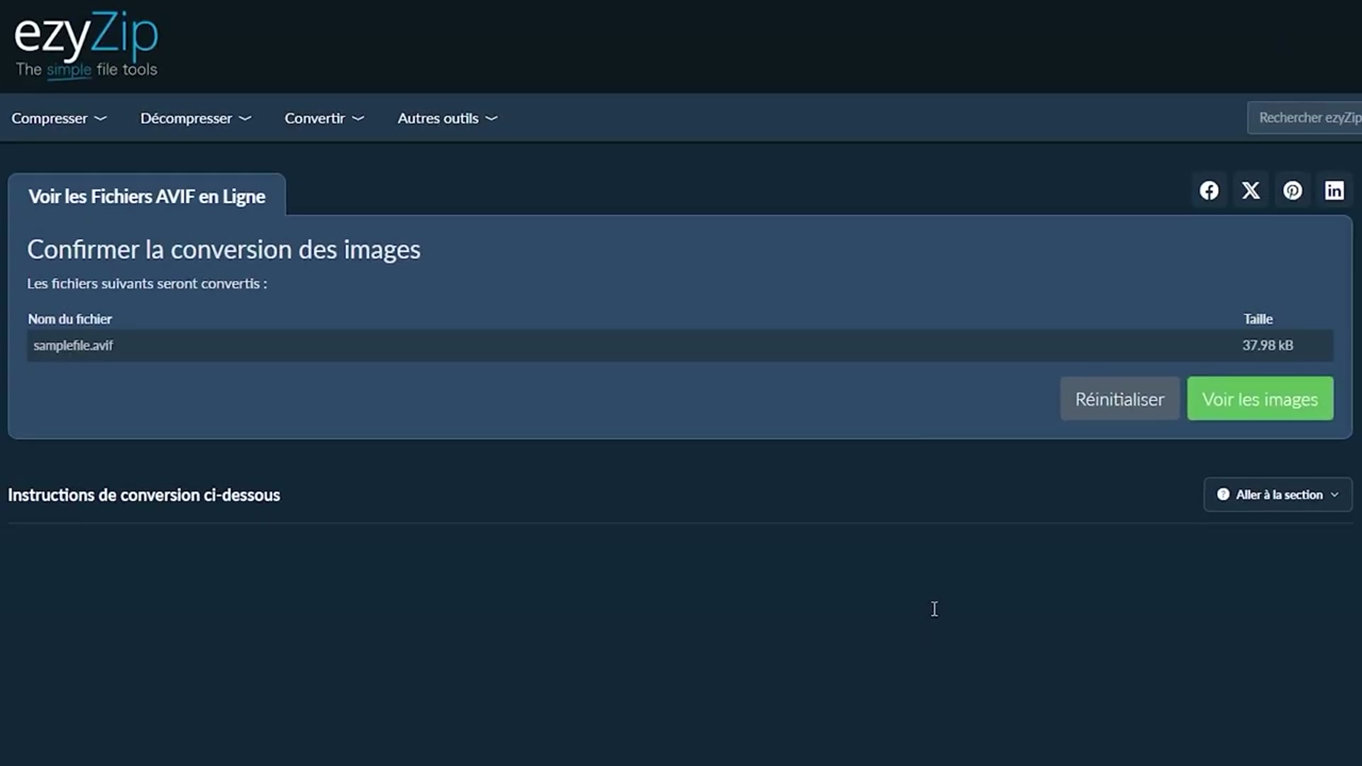Expand the Aller à la section dropdown
Image resolution: width=1362 pixels, height=766 pixels.
[x=1278, y=494]
